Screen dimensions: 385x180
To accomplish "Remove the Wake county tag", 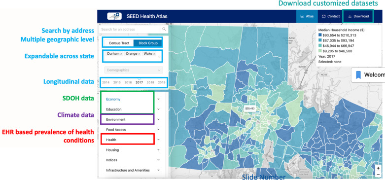I will point(154,54).
